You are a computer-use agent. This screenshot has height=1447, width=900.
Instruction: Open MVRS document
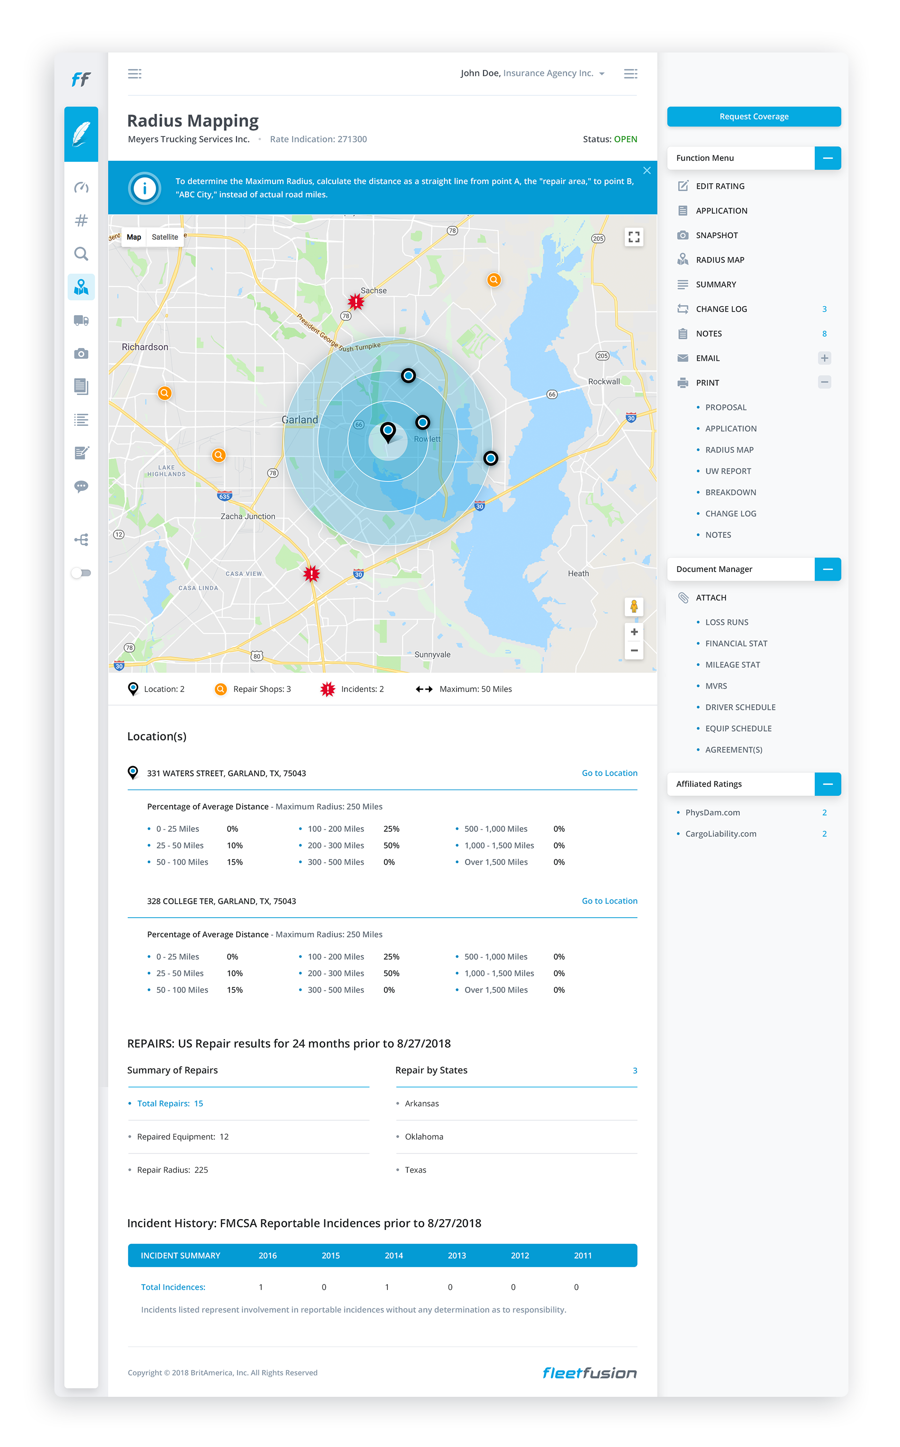[716, 686]
